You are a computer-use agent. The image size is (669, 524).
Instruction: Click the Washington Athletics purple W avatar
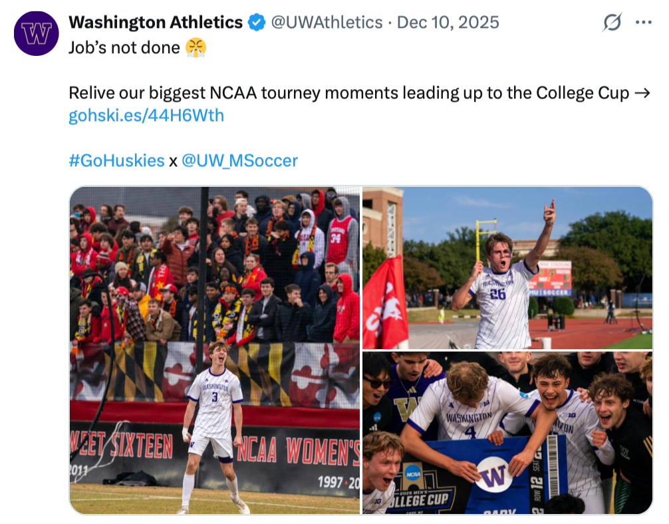tap(36, 33)
